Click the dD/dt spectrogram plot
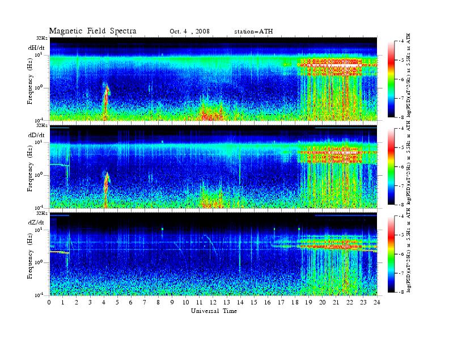The width and height of the screenshot is (449, 347). point(213,166)
